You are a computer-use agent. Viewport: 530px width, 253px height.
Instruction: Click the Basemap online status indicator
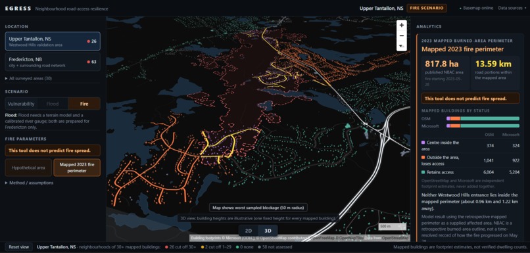click(x=476, y=8)
